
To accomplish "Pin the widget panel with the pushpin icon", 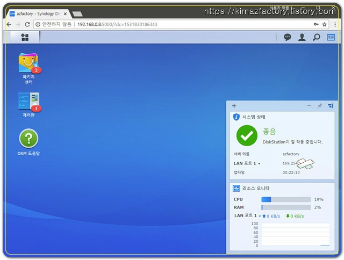I will (x=320, y=106).
